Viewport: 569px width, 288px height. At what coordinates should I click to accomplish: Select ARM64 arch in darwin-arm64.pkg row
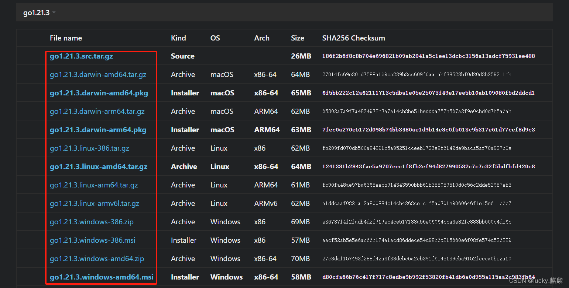click(x=267, y=130)
